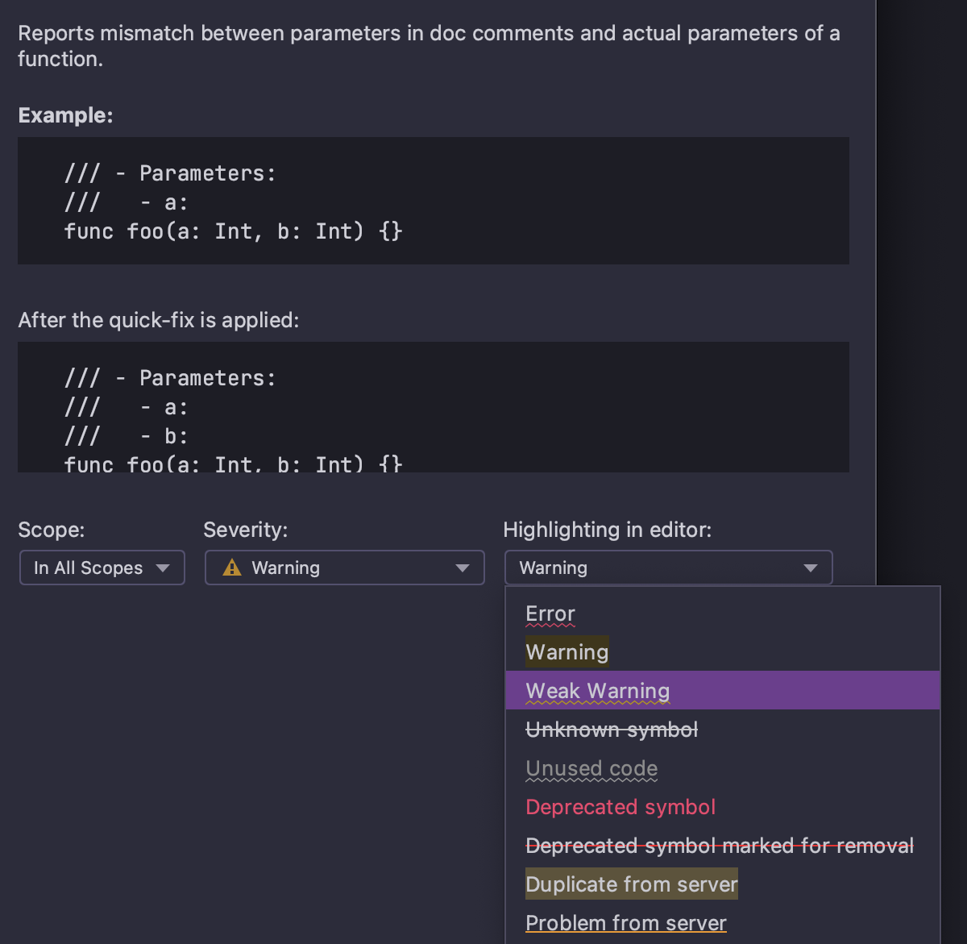The width and height of the screenshot is (967, 944).
Task: Click the warning triangle icon in Severity
Action: pos(232,568)
